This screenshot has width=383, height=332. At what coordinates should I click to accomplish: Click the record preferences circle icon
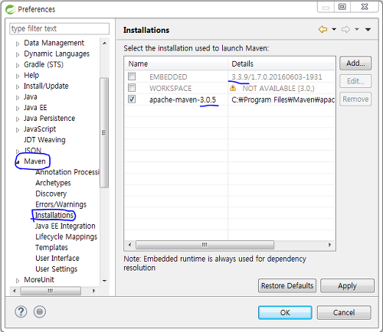coord(40,311)
